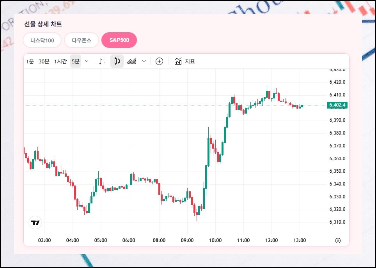This screenshot has height=268, width=376.
Task: Switch to bar chart style icon
Action: pyautogui.click(x=103, y=61)
